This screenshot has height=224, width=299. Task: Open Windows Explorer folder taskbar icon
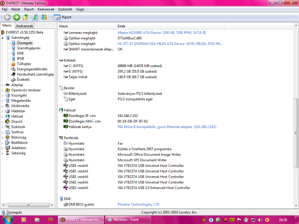coord(37,220)
